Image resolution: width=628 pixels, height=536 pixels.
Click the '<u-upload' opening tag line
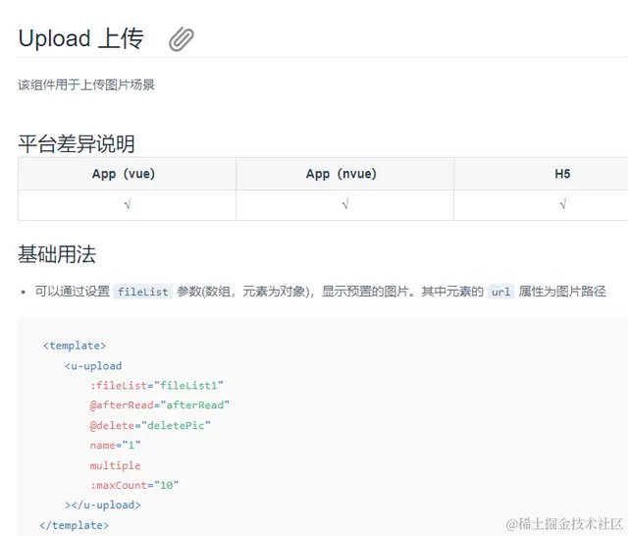(93, 366)
